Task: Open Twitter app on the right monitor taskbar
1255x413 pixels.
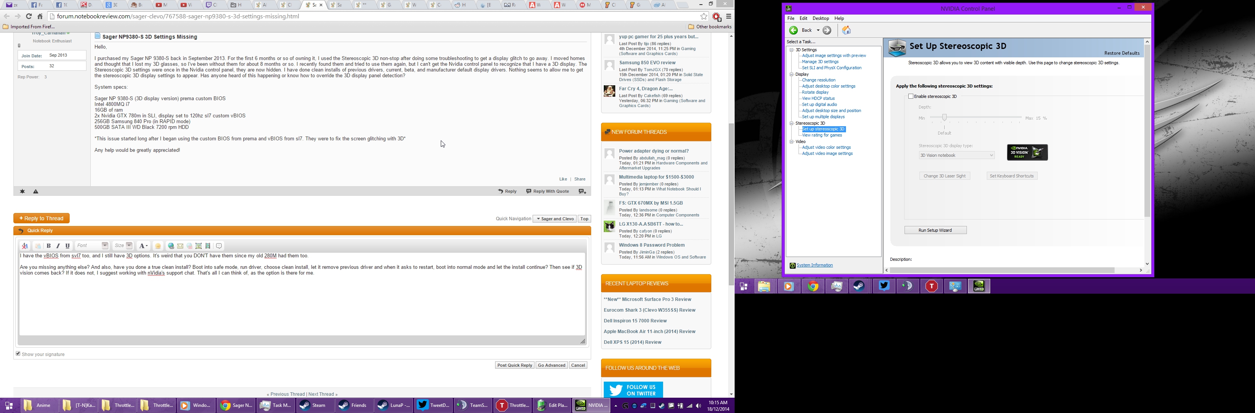Action: tap(884, 286)
